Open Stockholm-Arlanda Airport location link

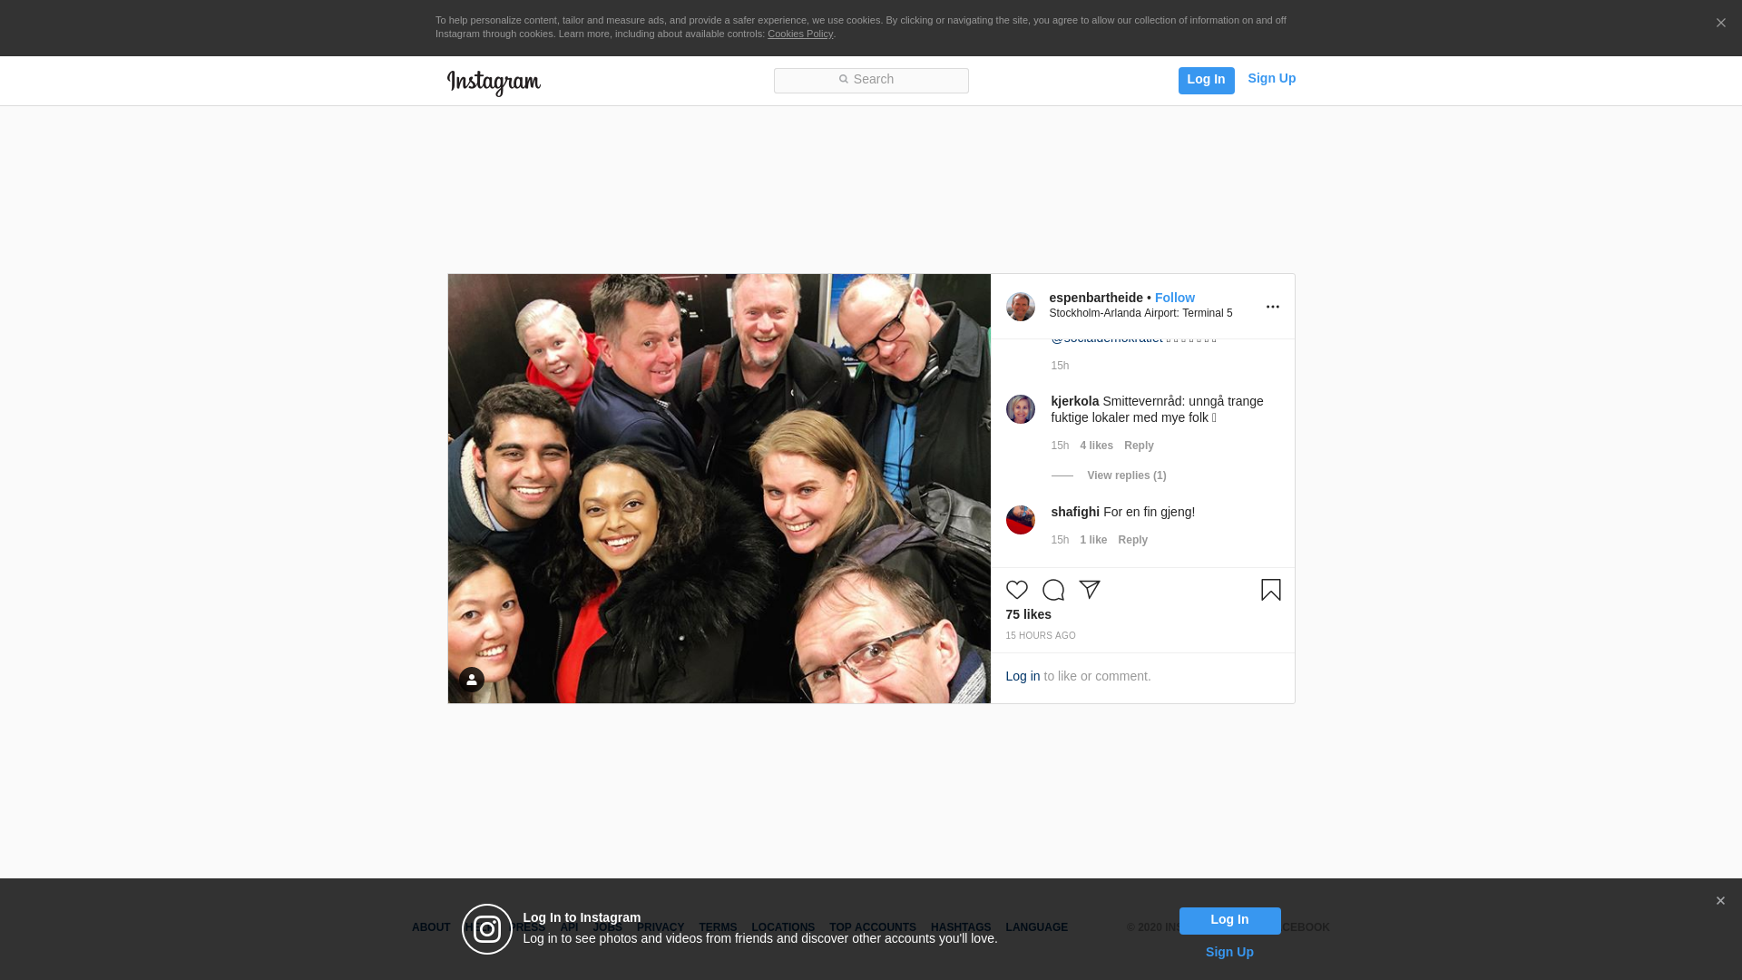coord(1140,313)
